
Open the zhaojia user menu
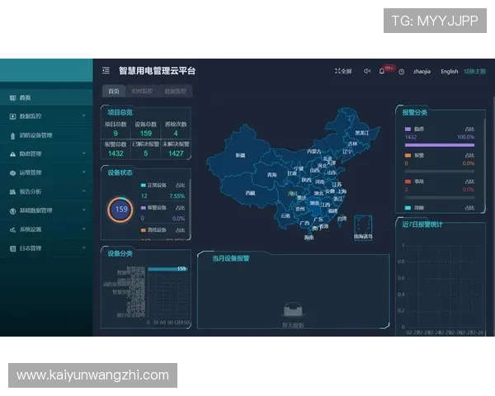[422, 72]
